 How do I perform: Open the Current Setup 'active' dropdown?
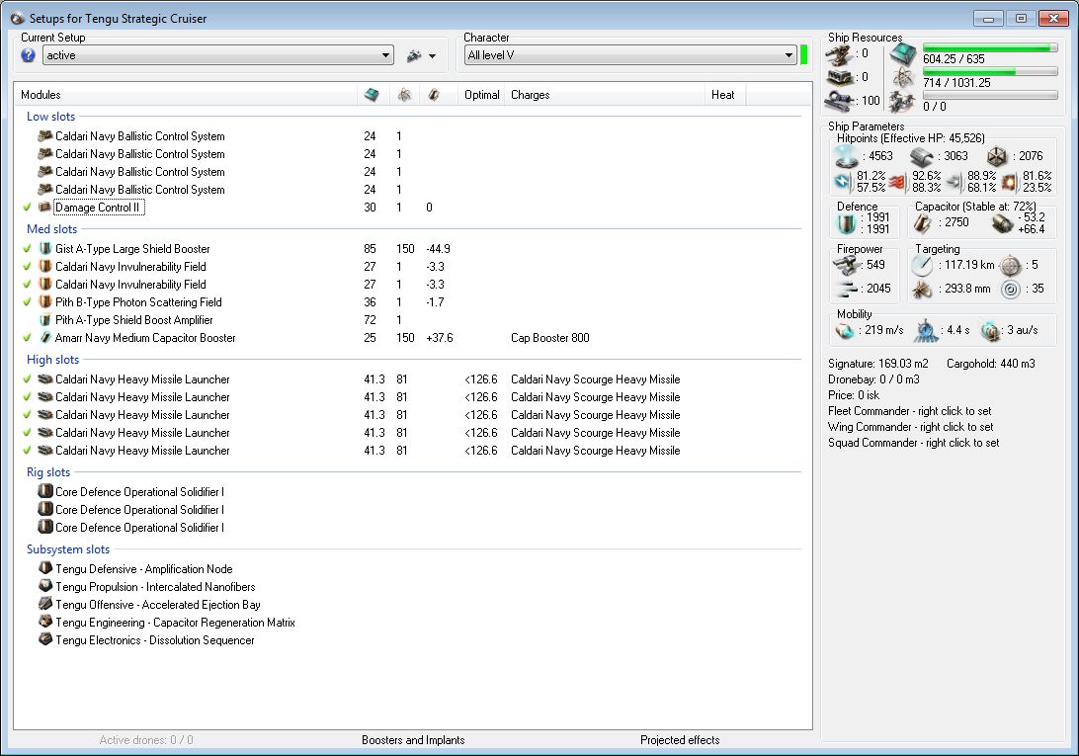(x=217, y=55)
